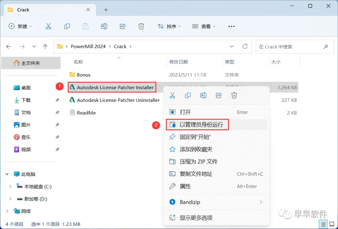This screenshot has height=229, width=338.
Task: Click the search magnifier icon
Action: (x=326, y=47)
